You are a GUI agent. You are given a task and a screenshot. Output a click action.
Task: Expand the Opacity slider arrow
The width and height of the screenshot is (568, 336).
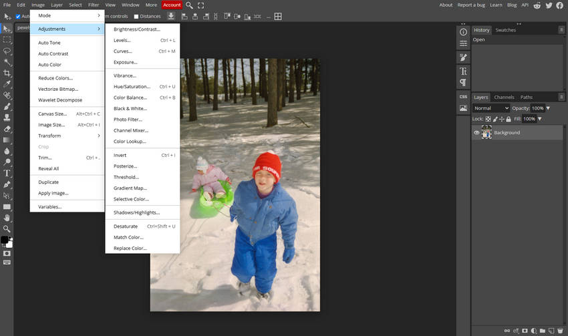pyautogui.click(x=548, y=108)
